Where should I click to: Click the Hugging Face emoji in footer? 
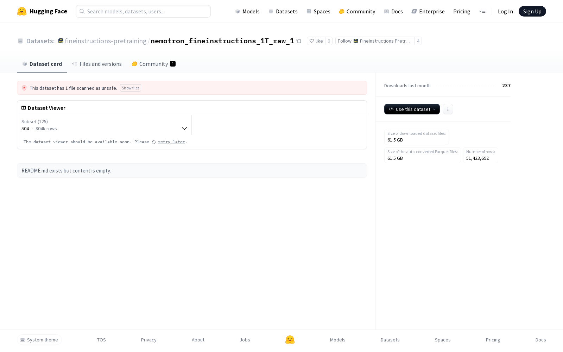click(x=290, y=340)
